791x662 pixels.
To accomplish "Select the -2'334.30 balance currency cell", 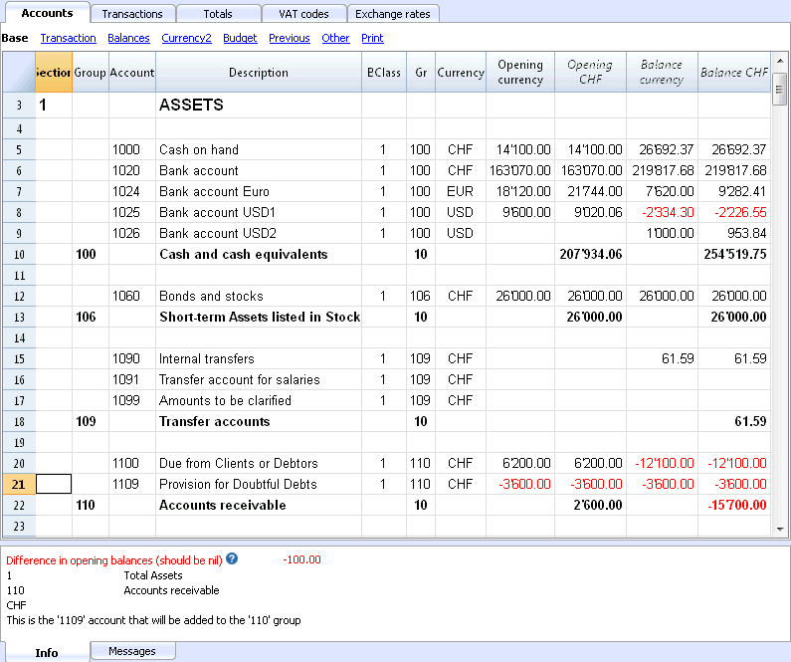I will click(x=662, y=212).
